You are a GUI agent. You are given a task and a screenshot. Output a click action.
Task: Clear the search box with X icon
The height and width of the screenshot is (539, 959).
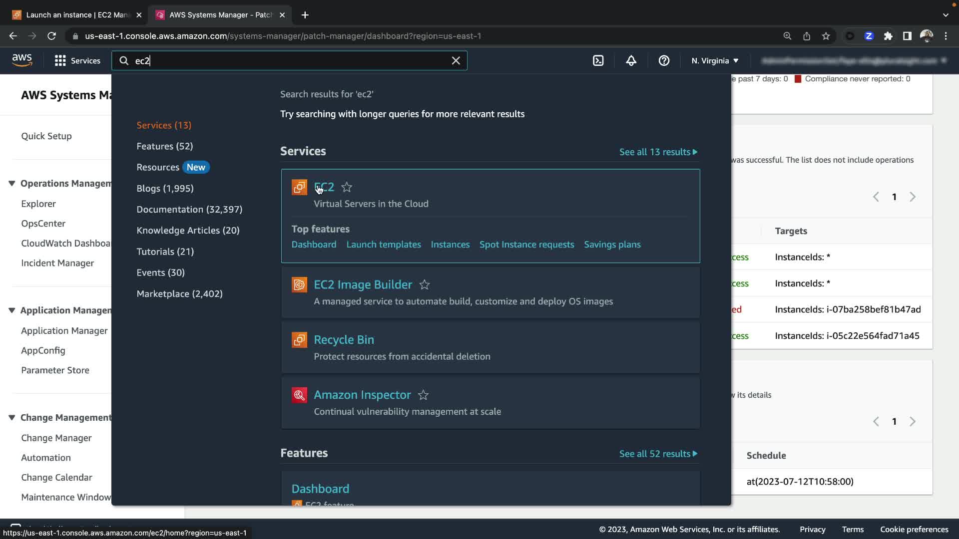coord(456,60)
